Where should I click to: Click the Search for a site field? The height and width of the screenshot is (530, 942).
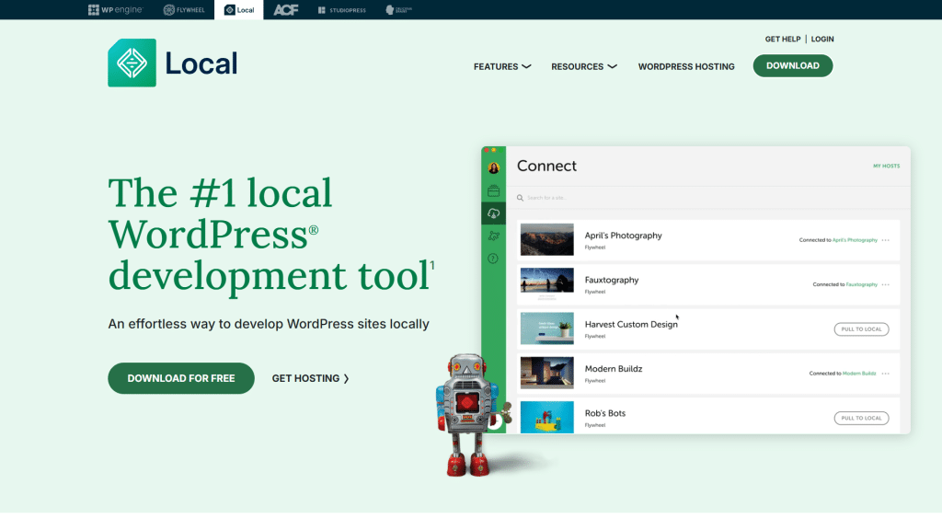[x=707, y=198]
